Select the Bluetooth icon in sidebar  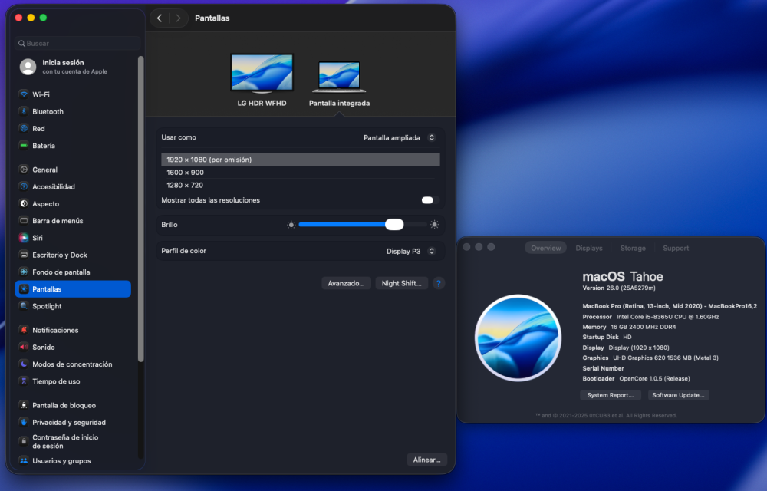coord(24,111)
